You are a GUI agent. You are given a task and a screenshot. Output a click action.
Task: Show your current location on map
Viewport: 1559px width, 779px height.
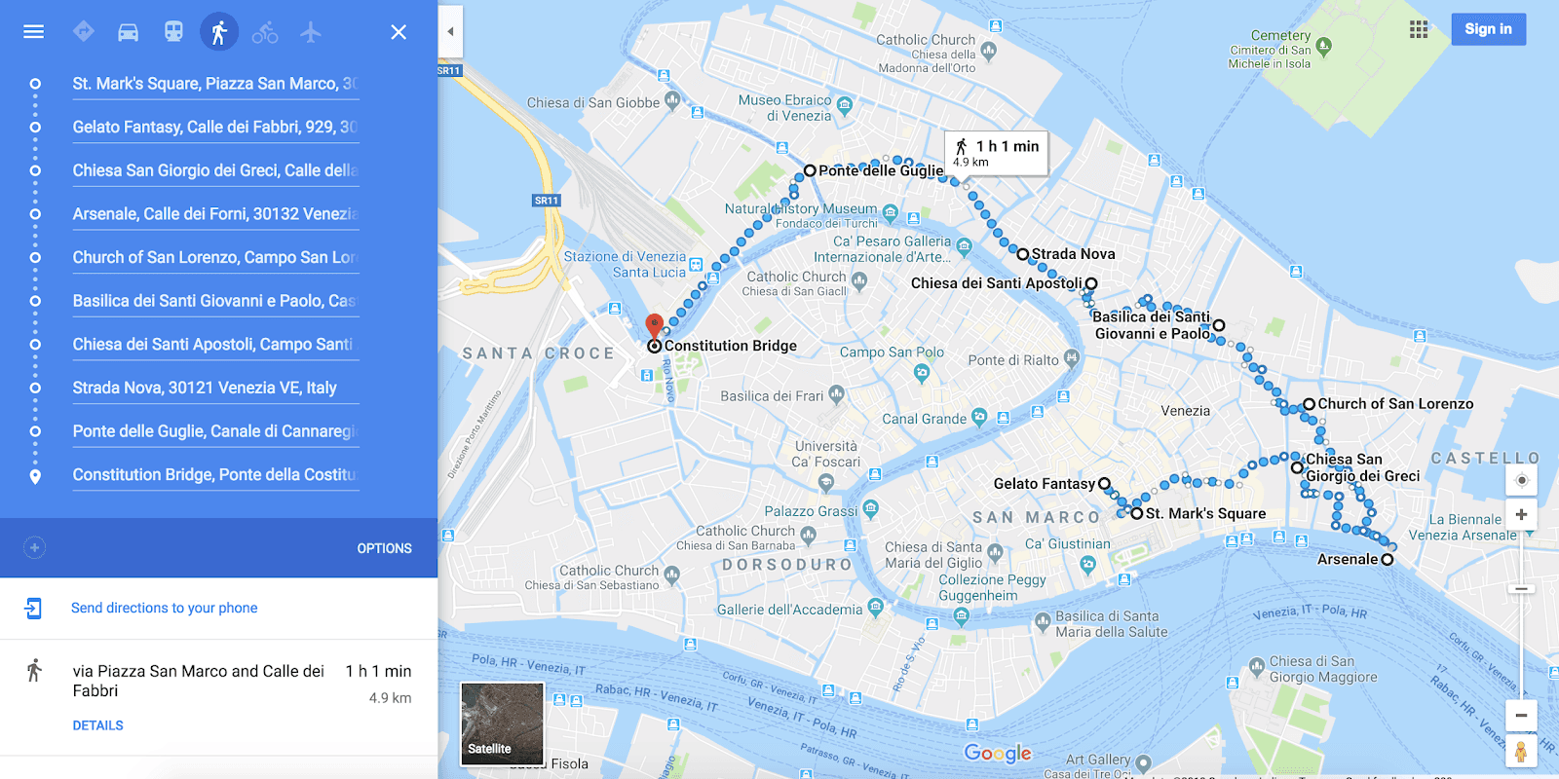pyautogui.click(x=1522, y=480)
